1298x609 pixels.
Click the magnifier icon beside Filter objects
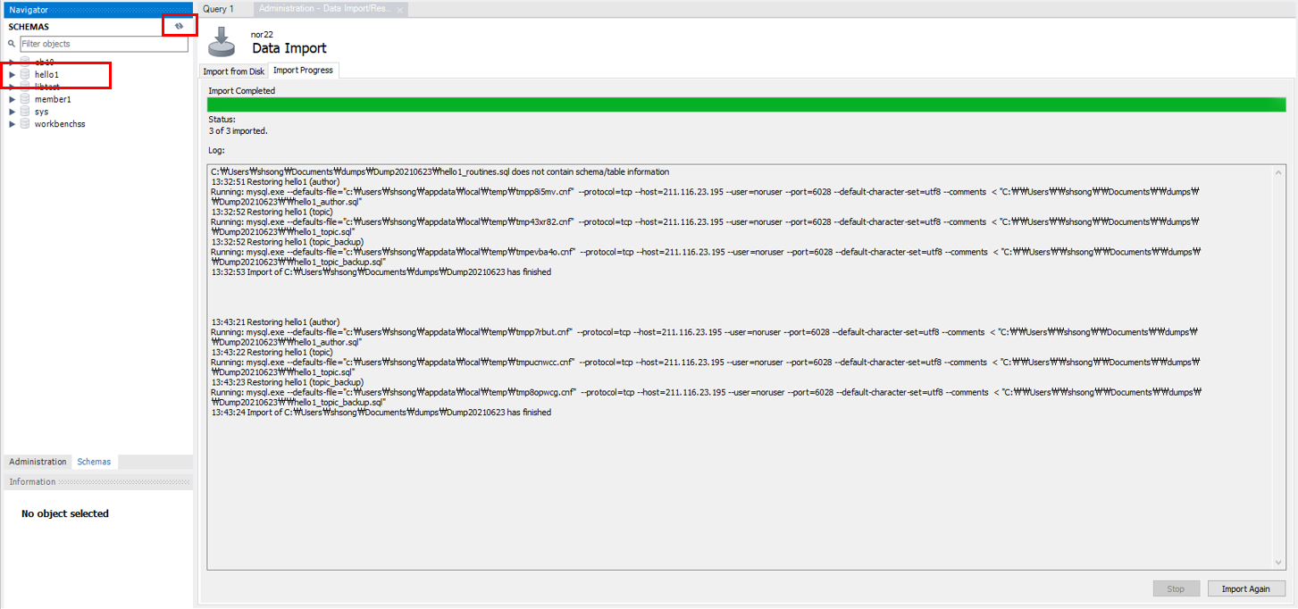point(12,44)
